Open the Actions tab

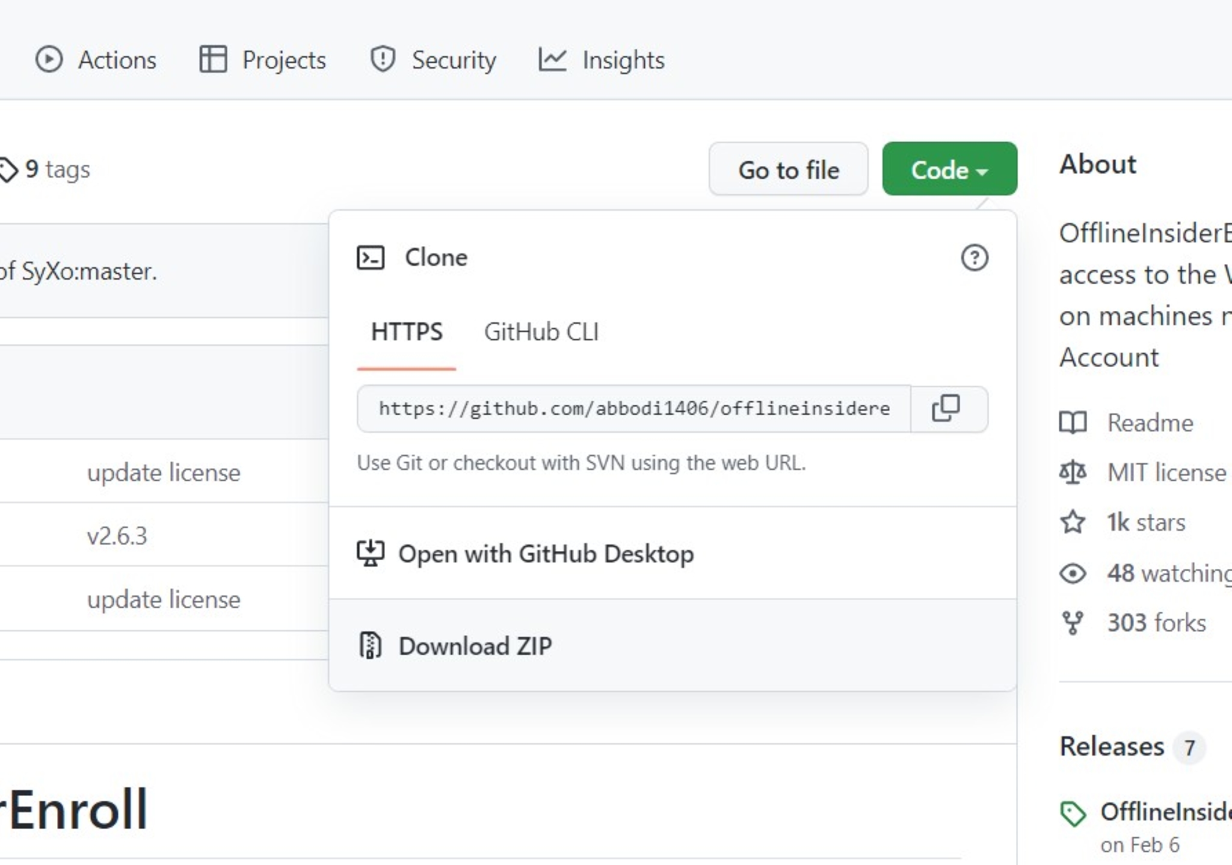[x=96, y=60]
